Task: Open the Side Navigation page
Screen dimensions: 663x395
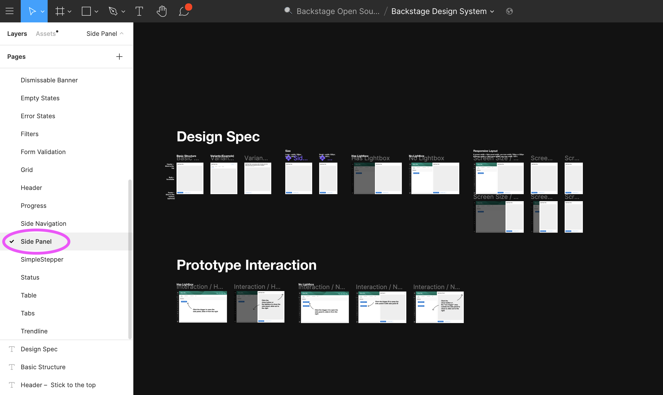Action: tap(43, 223)
